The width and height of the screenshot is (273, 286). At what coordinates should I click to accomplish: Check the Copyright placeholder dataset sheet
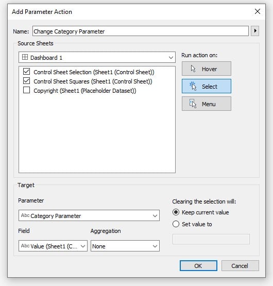tap(26, 90)
